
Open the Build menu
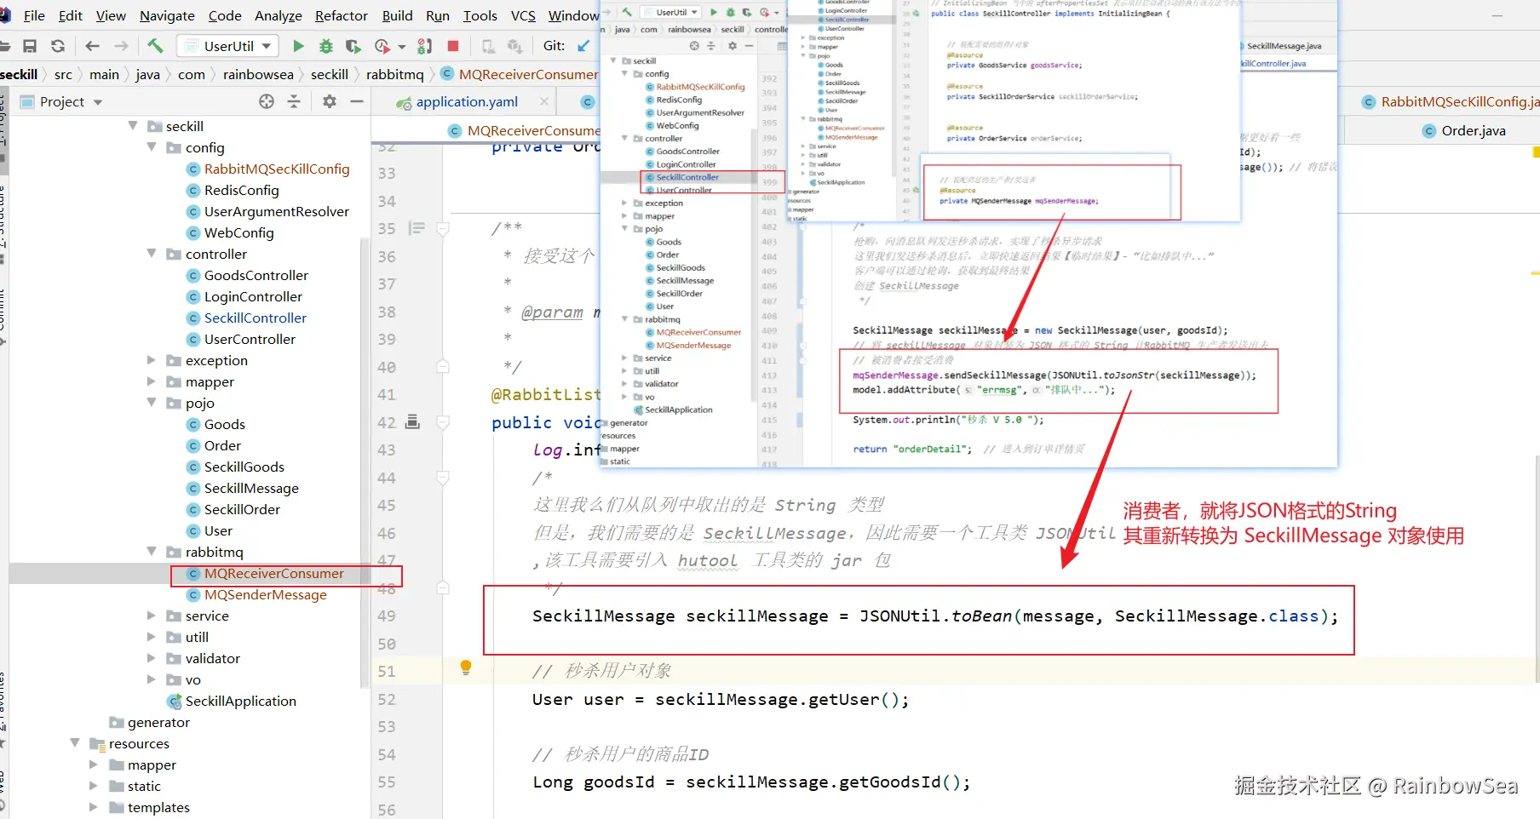[x=397, y=15]
